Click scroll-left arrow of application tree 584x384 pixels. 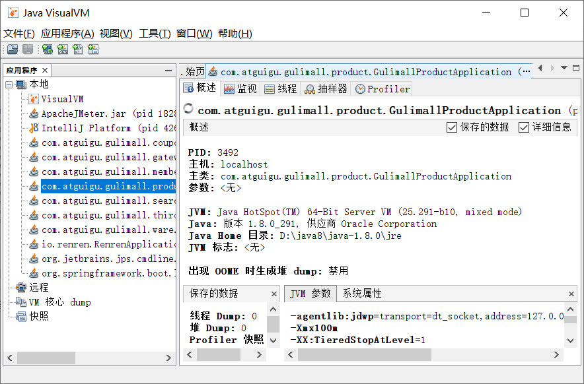point(10,358)
